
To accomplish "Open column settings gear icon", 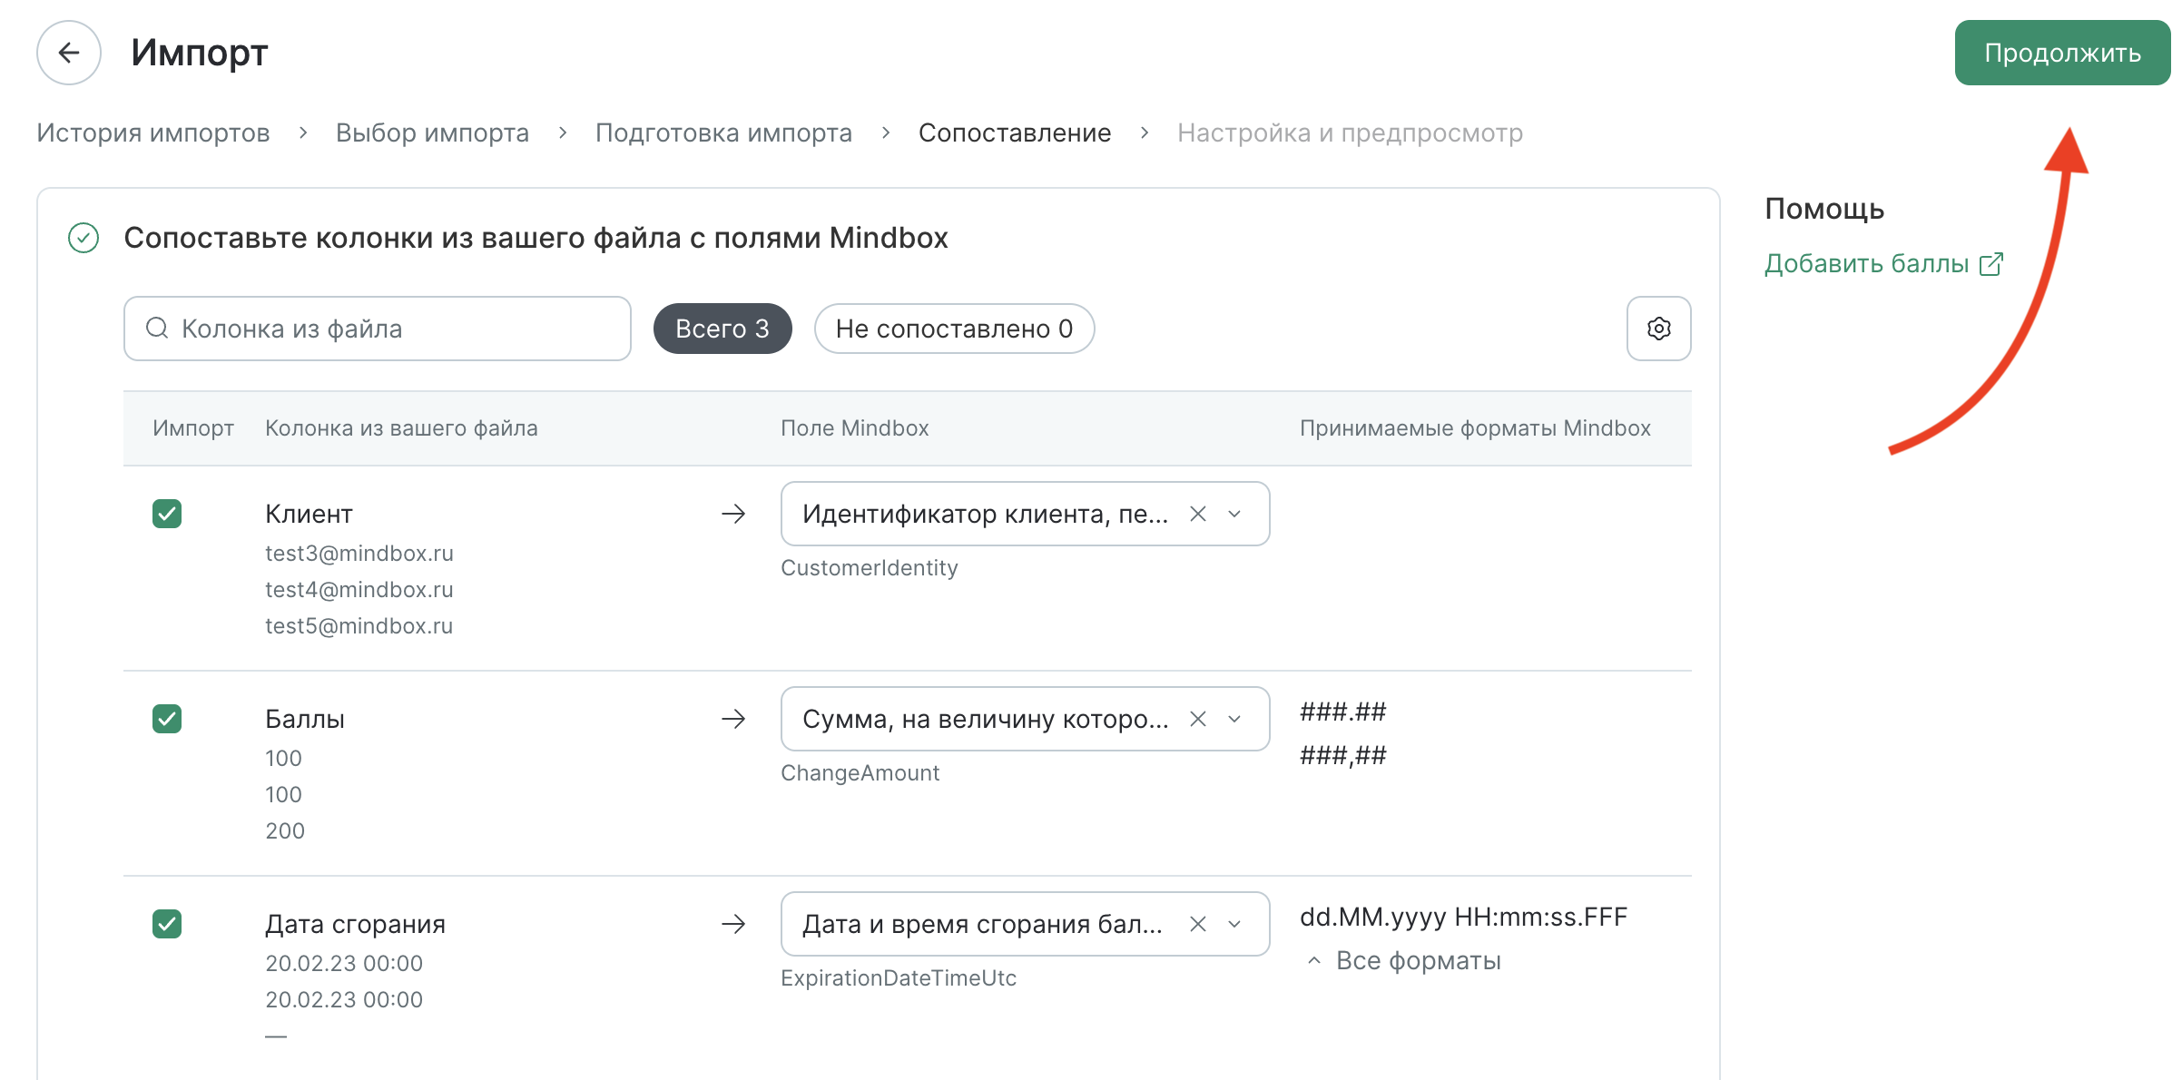I will (x=1658, y=329).
